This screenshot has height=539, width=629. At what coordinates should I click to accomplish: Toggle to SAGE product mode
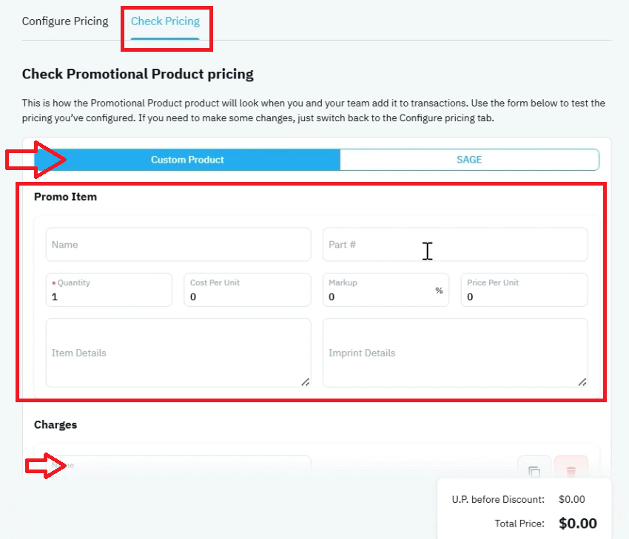coord(469,160)
